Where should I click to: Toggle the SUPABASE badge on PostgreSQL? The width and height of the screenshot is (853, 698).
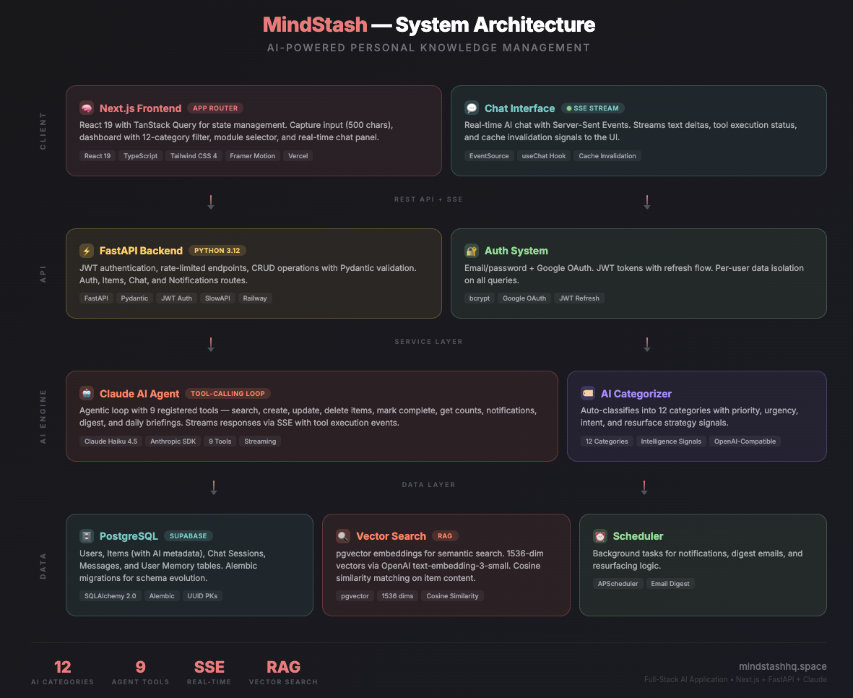188,536
